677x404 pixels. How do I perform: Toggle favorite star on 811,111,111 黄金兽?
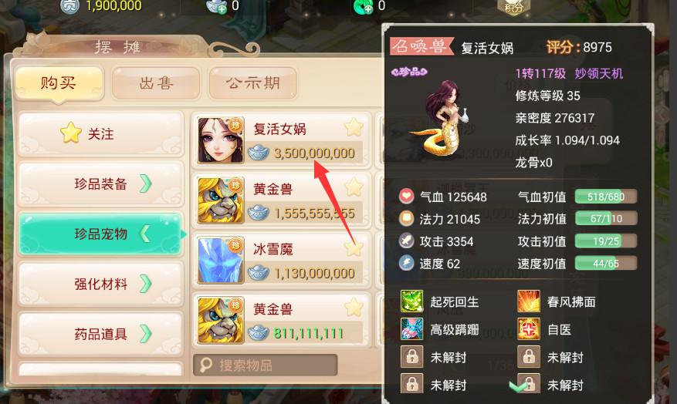coord(354,307)
